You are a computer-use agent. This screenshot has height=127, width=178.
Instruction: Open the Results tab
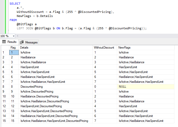point(9,42)
